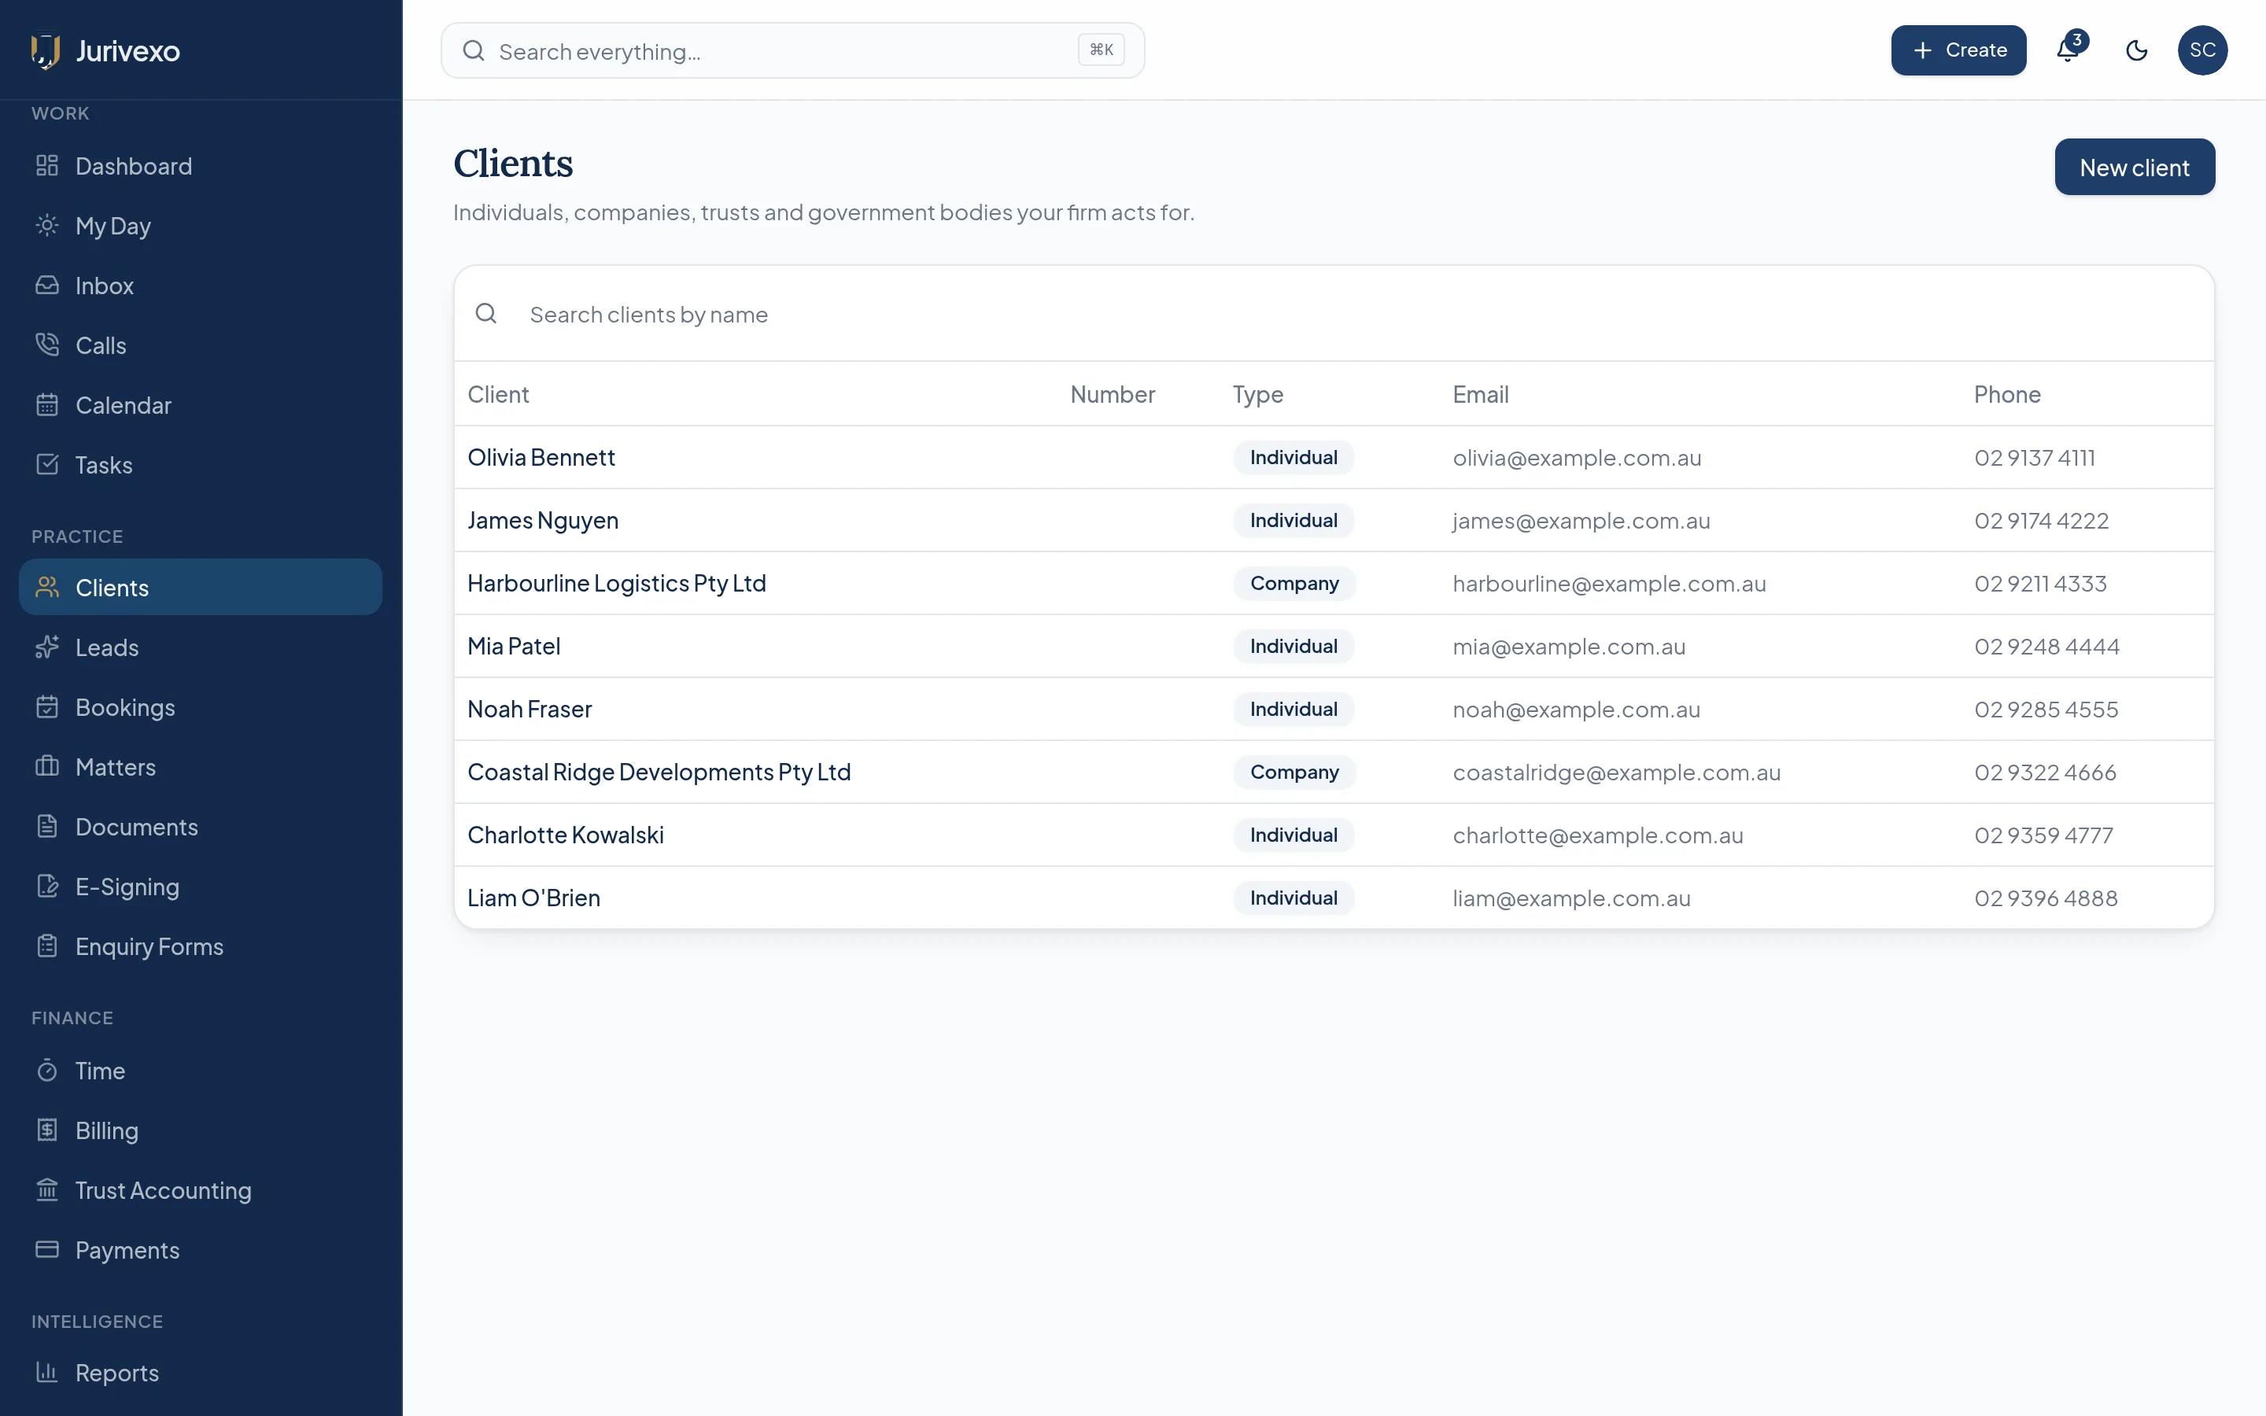Viewport: 2266px width, 1416px height.
Task: Click the Calls phone icon
Action: [47, 345]
